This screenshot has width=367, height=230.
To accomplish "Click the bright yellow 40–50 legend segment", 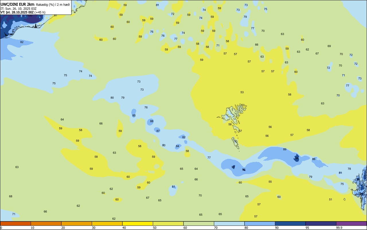I will pyautogui.click(x=138, y=223).
